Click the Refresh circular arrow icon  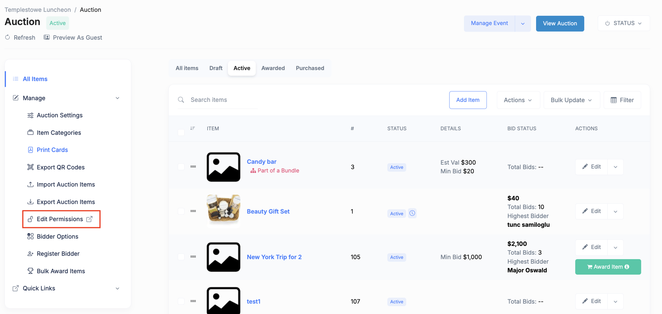[8, 37]
